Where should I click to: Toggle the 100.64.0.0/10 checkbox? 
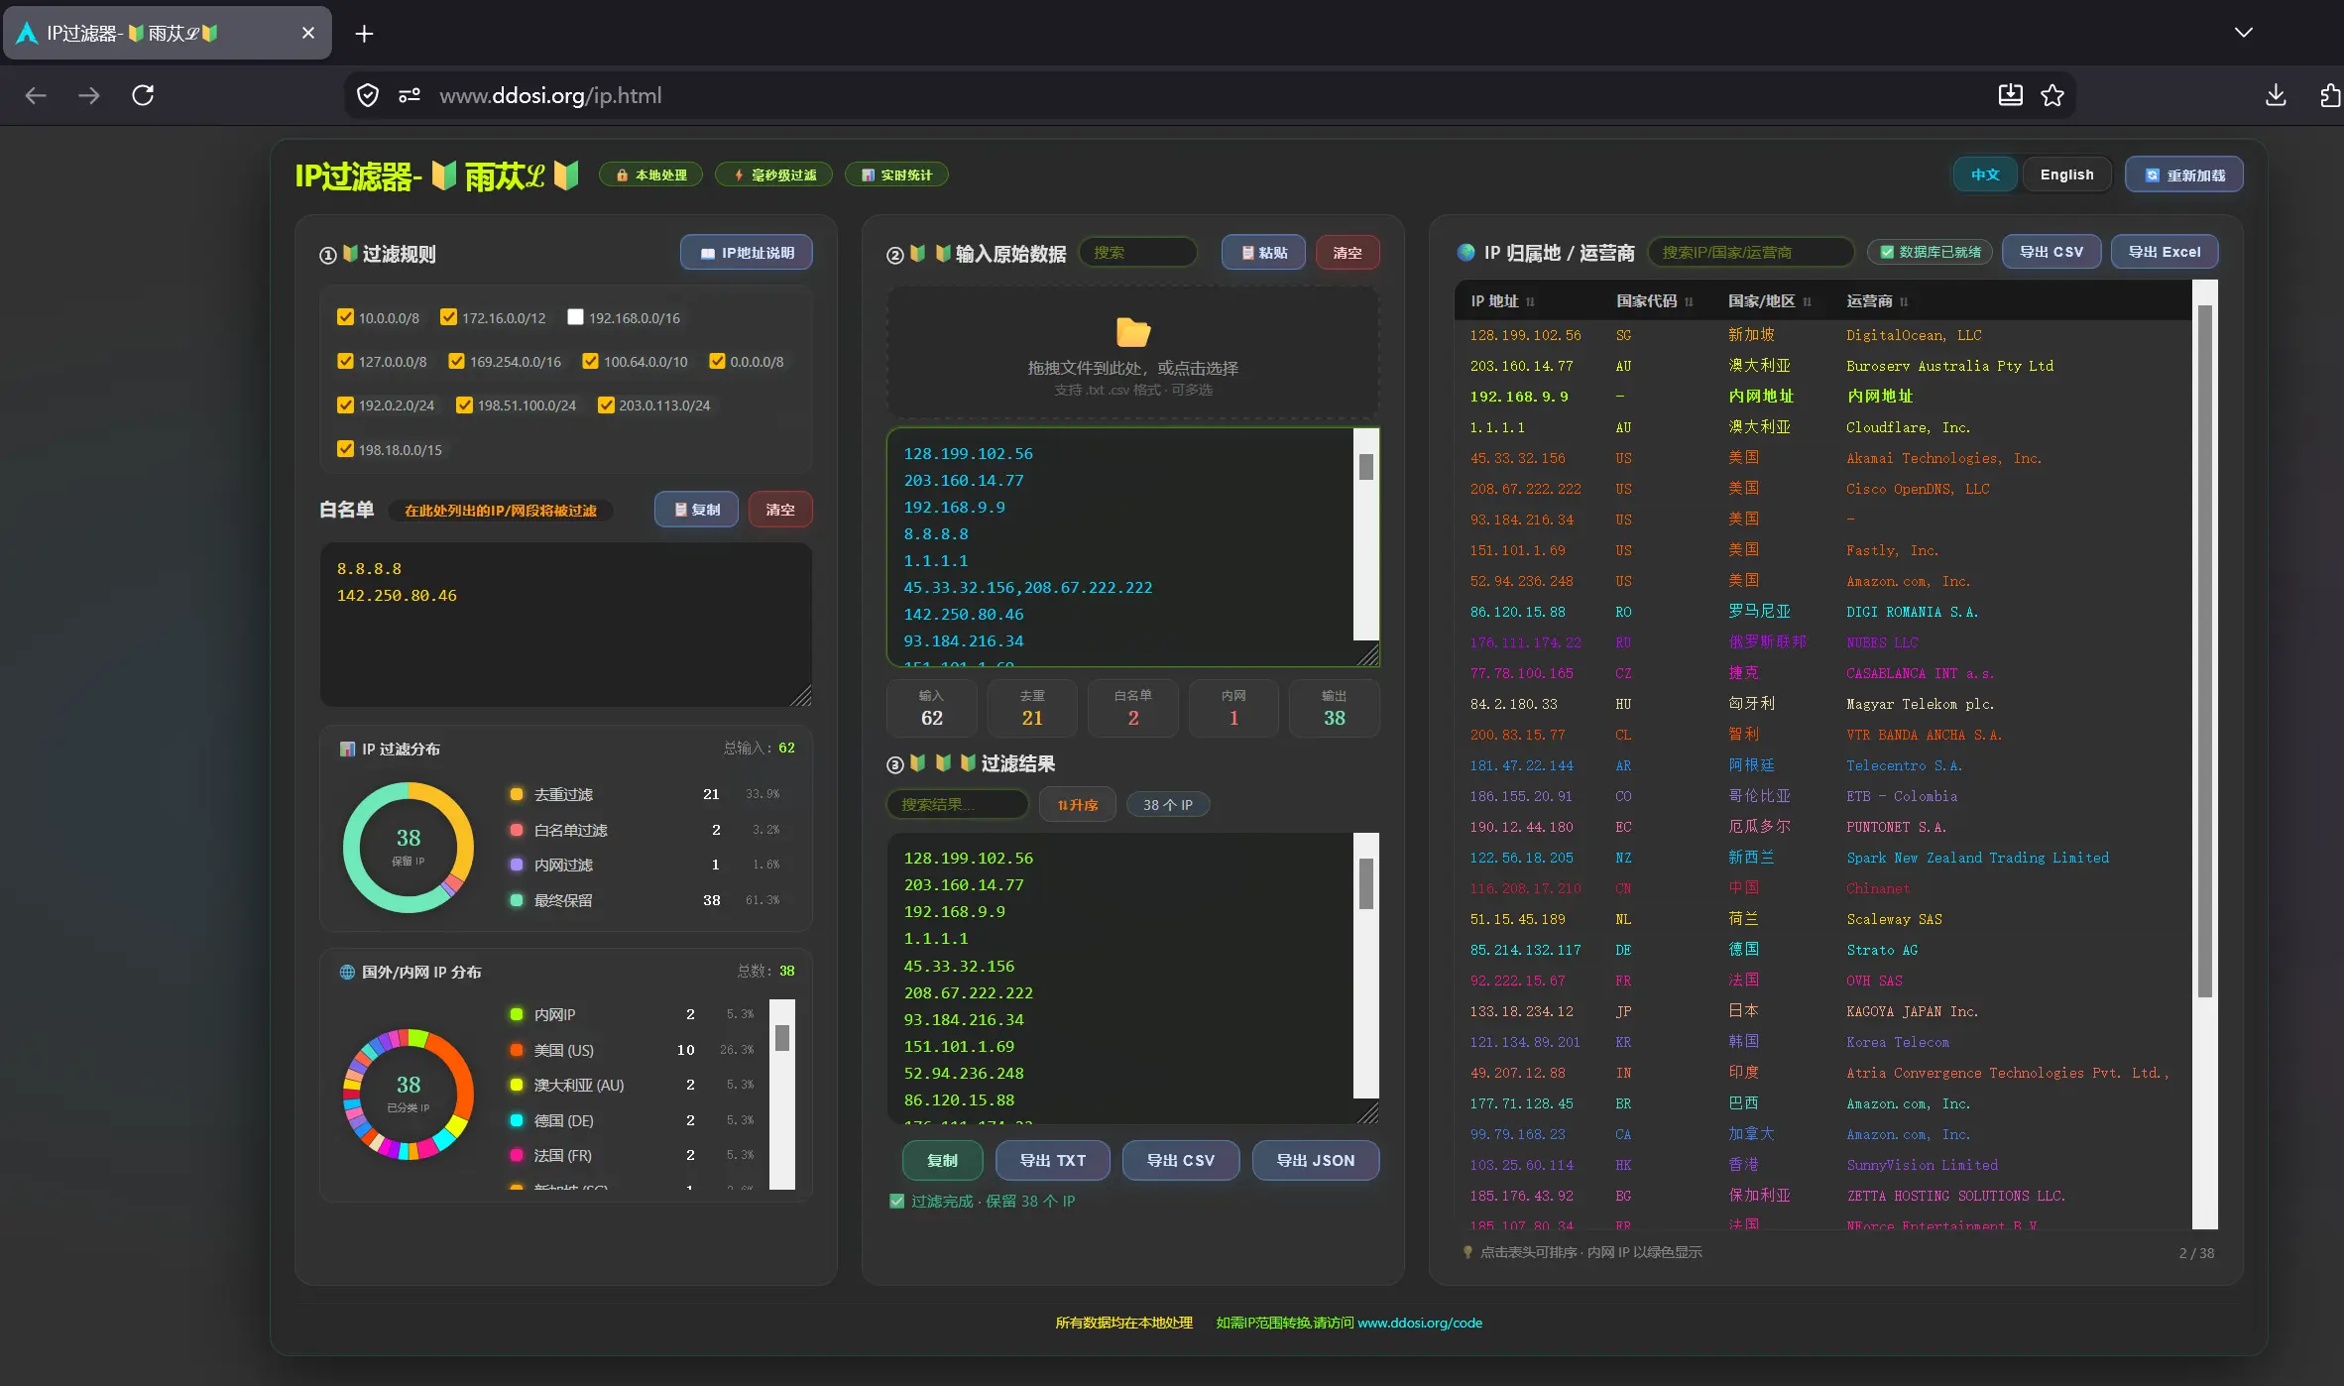(x=590, y=361)
